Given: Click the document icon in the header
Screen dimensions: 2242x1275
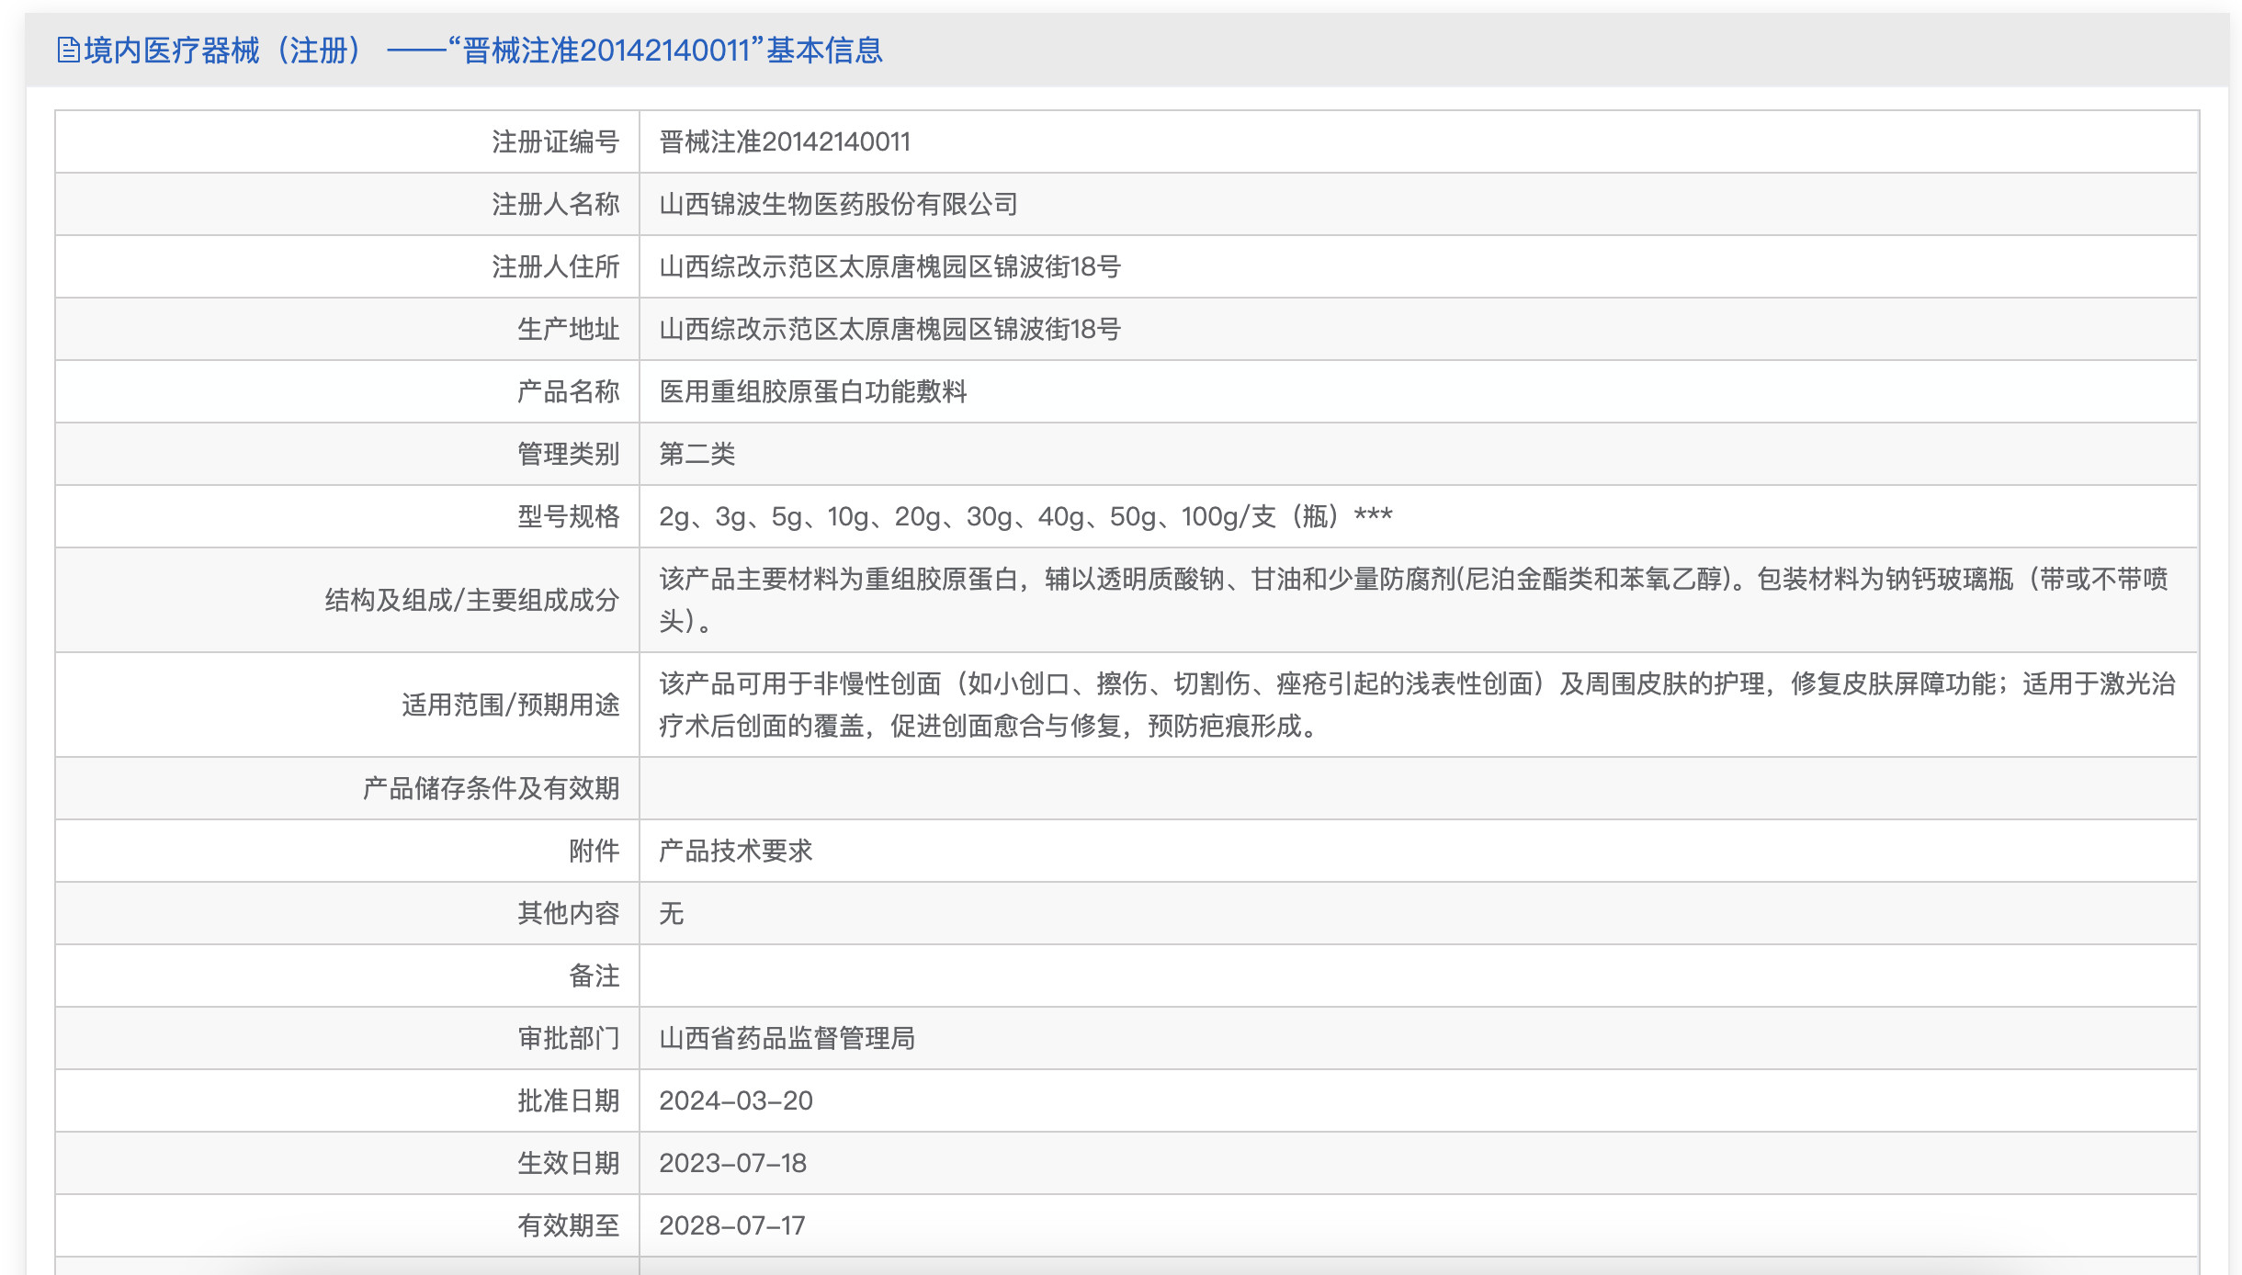Looking at the screenshot, I should [68, 50].
